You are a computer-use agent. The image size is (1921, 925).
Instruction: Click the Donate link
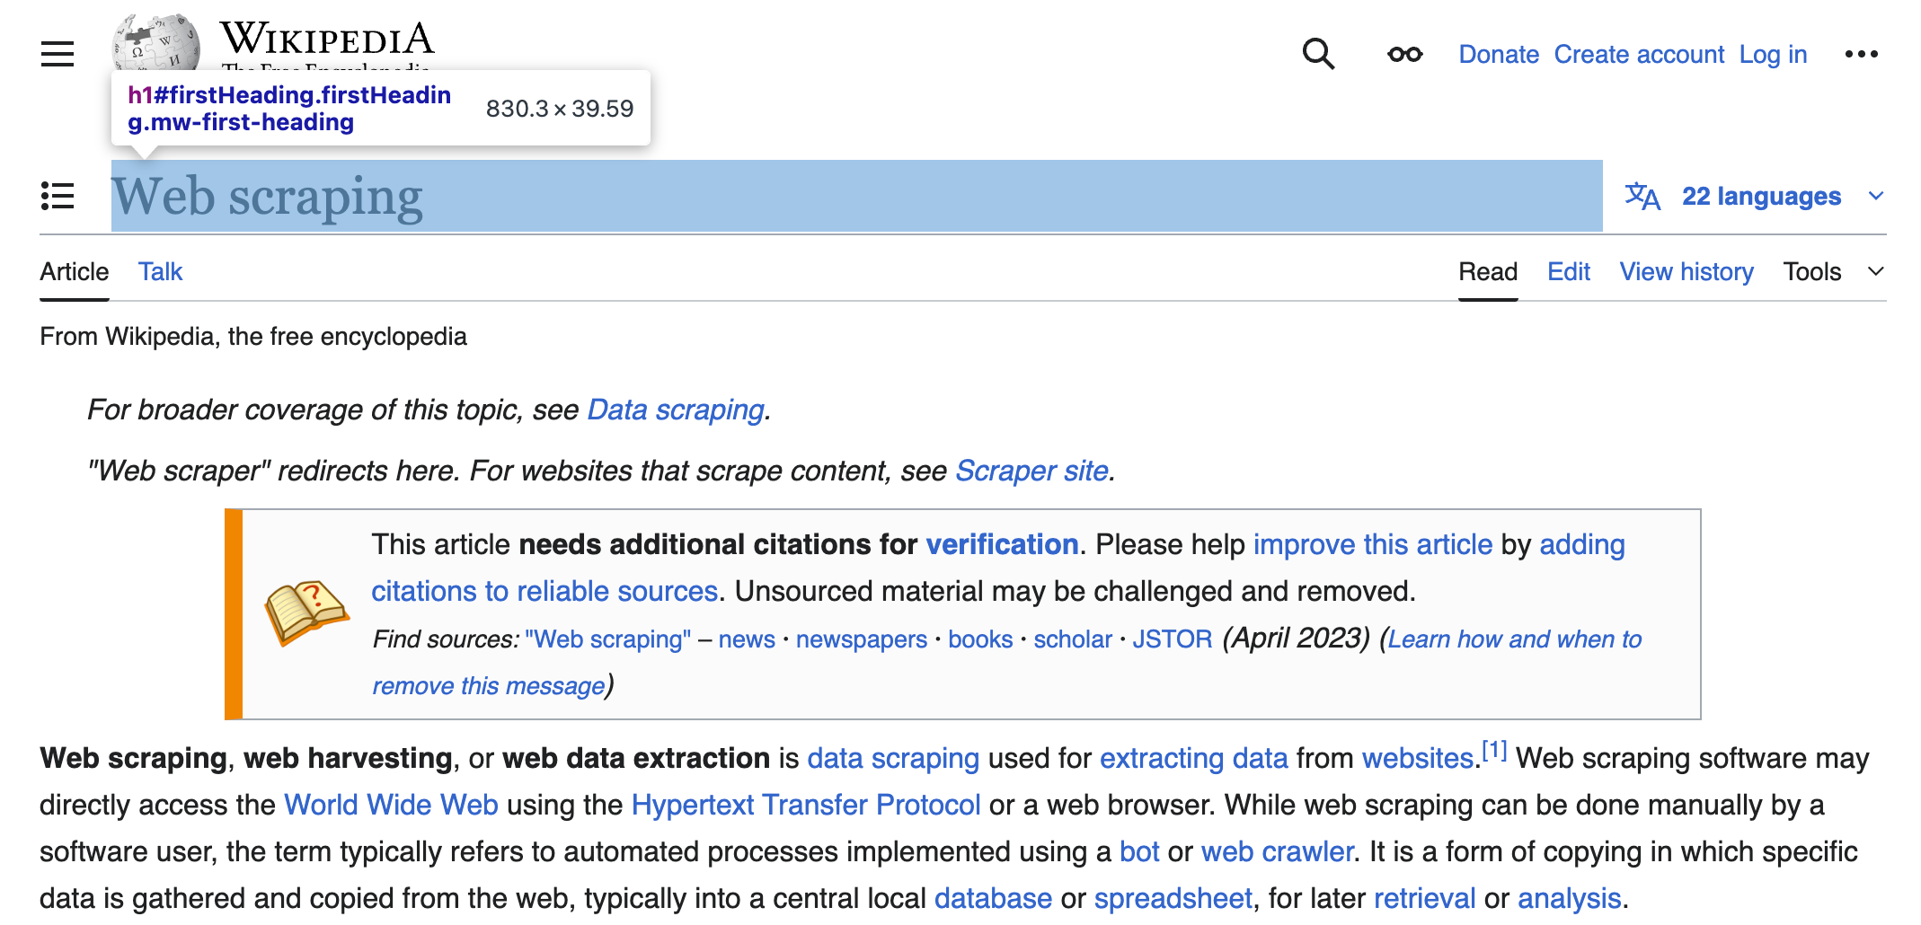[x=1498, y=54]
